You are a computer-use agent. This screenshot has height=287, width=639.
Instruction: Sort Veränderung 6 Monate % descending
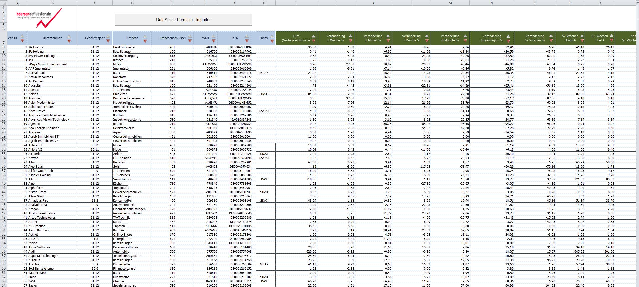(x=465, y=41)
